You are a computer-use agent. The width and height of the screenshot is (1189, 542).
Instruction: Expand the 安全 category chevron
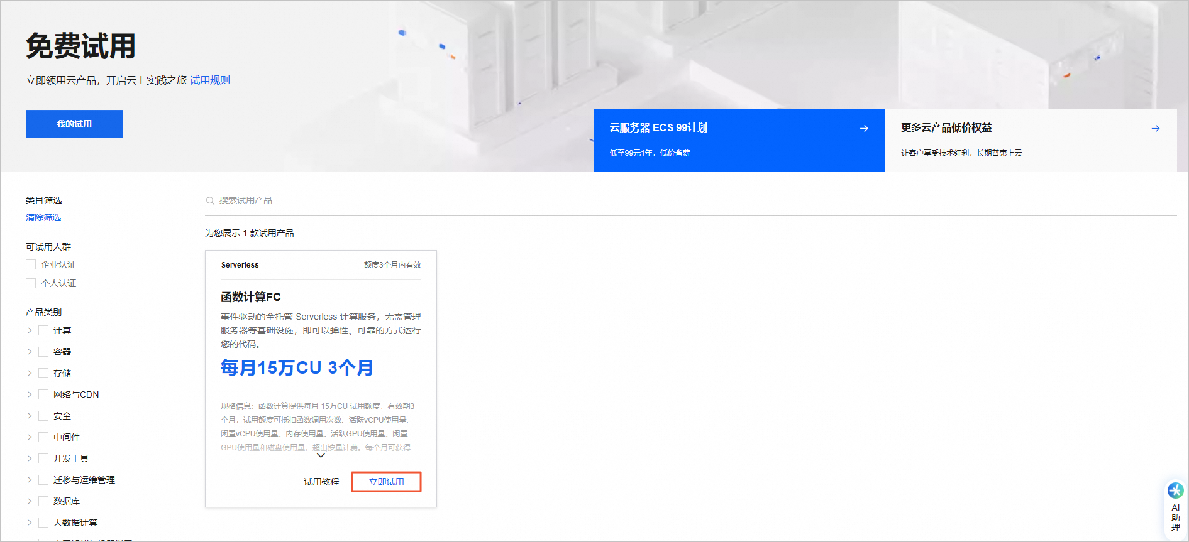(x=29, y=416)
